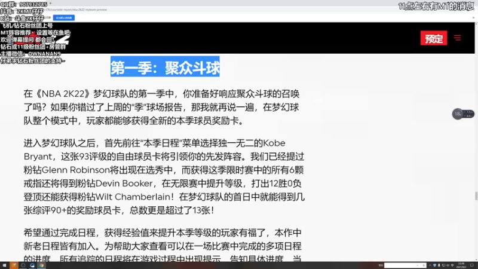Click the network tray icon
The image size is (478, 269).
point(443,265)
